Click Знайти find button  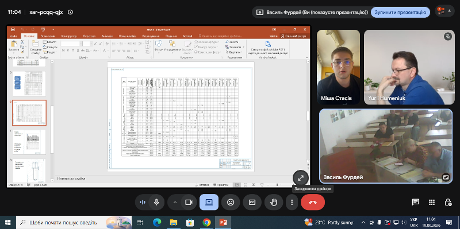pyautogui.click(x=232, y=42)
